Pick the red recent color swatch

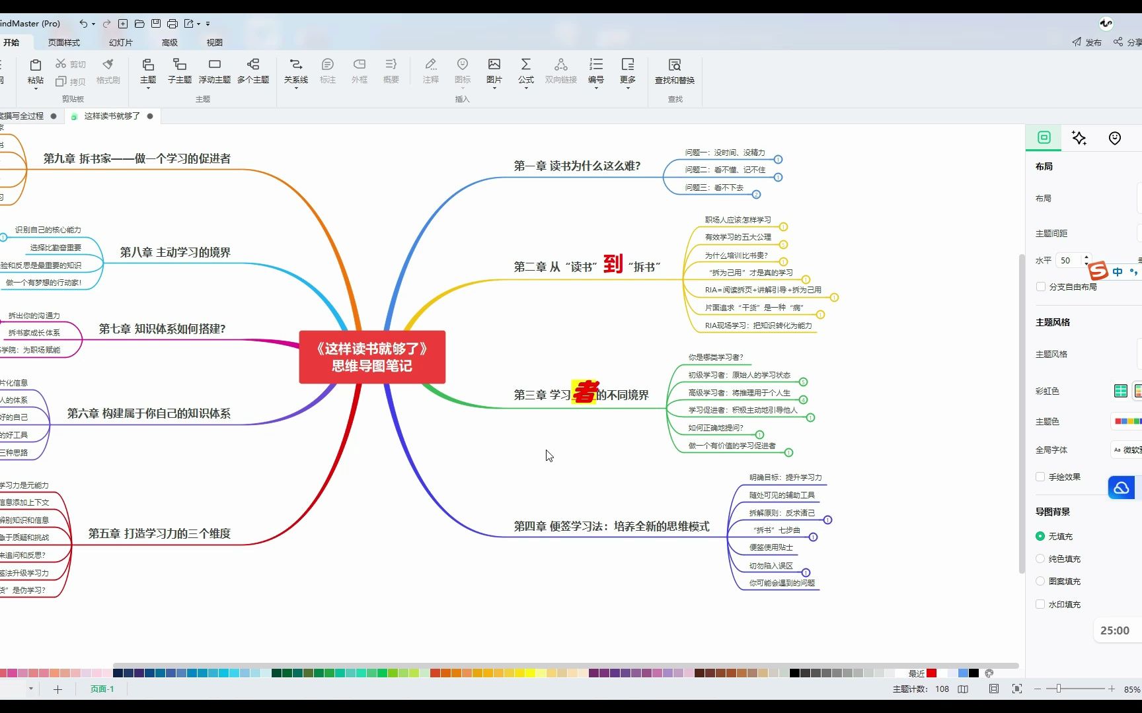point(932,673)
